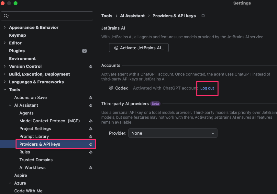Click the Codex OpenAI logo icon
Image resolution: width=277 pixels, height=194 pixels.
[x=111, y=88]
